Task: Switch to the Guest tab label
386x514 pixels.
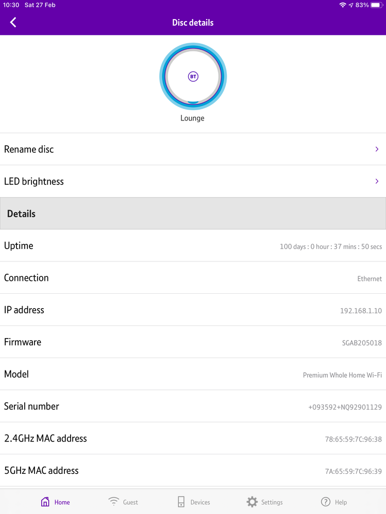Action: (x=130, y=502)
